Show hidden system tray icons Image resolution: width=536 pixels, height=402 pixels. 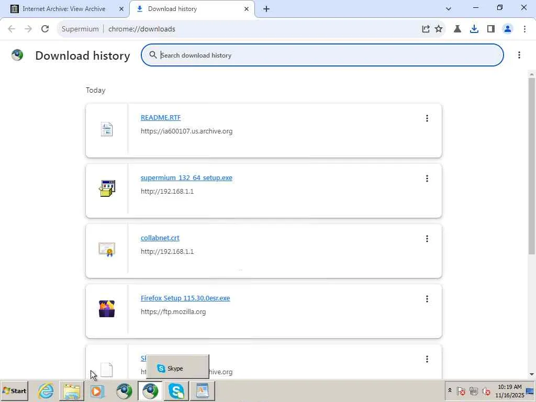[x=450, y=390]
